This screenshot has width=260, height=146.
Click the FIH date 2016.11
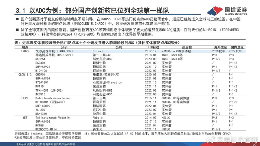coord(150,98)
